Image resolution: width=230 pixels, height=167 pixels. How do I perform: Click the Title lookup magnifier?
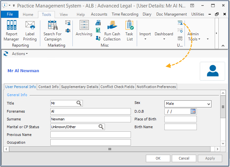(79, 103)
